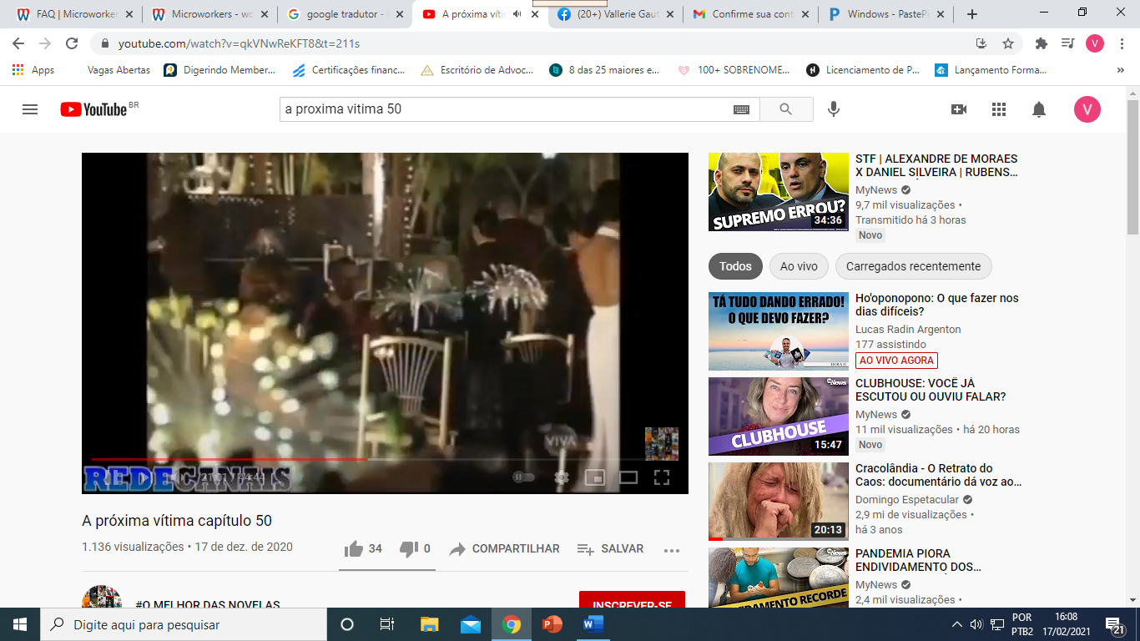Open the on-screen keyboard in search box
The image size is (1140, 641).
coord(741,109)
